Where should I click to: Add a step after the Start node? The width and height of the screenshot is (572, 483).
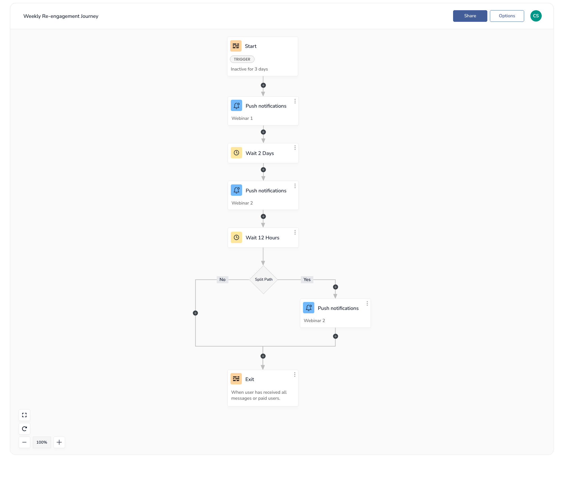click(x=263, y=85)
